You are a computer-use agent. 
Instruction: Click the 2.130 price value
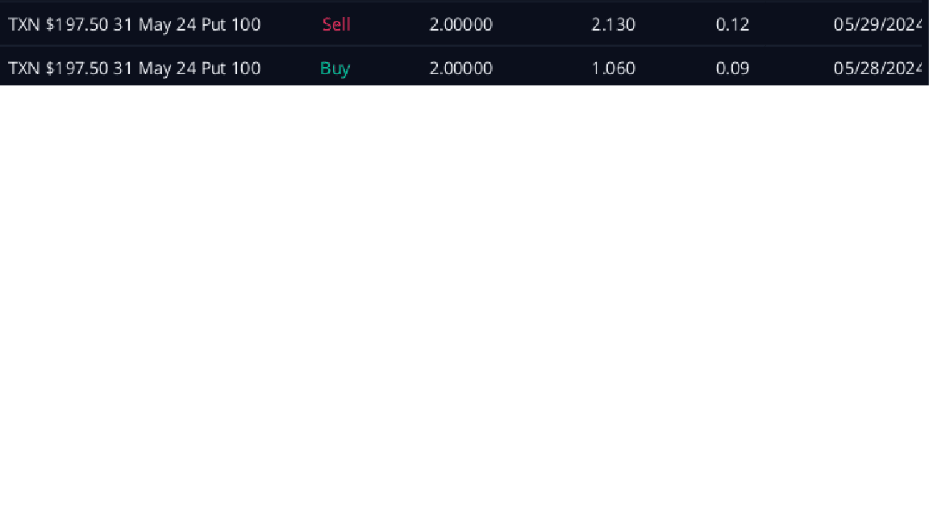coord(613,25)
